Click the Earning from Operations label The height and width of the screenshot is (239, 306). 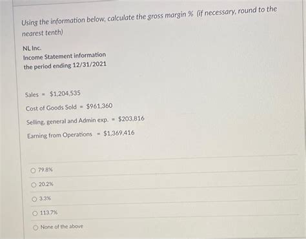(x=59, y=135)
